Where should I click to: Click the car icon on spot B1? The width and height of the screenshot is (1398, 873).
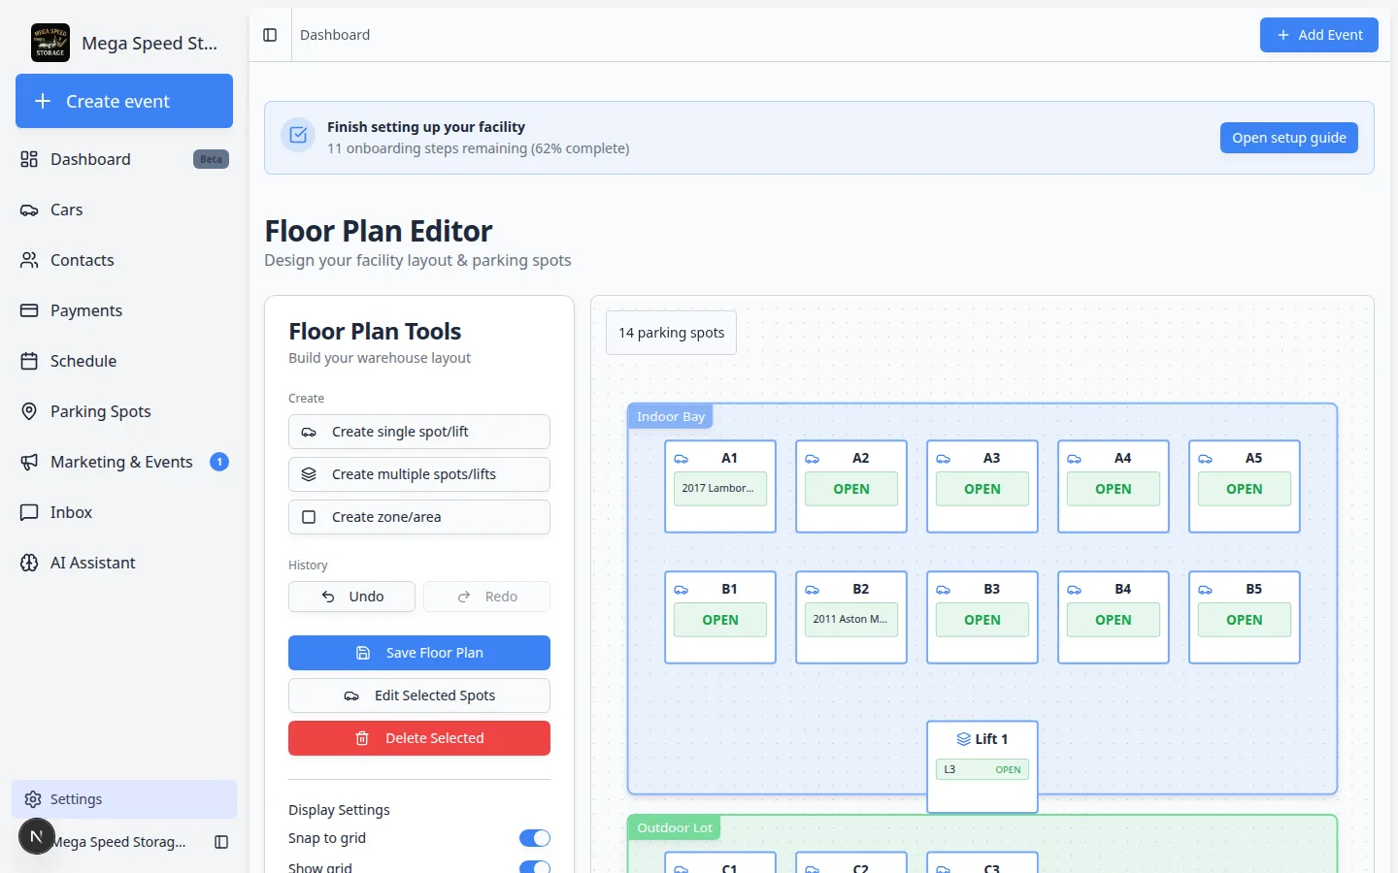(682, 590)
